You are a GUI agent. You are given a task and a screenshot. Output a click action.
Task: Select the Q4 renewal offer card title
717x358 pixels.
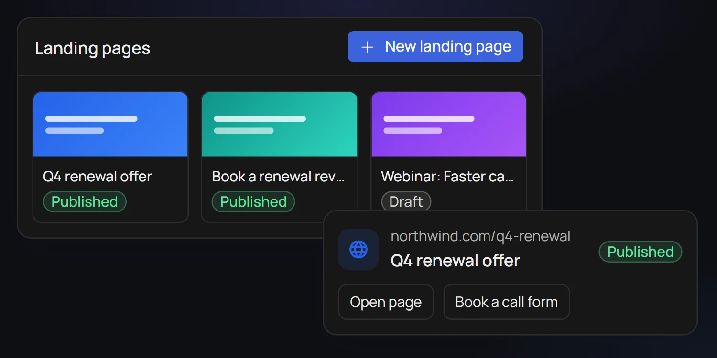coord(98,177)
